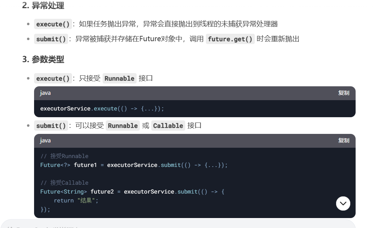This screenshot has height=228, width=373.
Task: Click the Future<String> future2 code line
Action: tap(132, 191)
